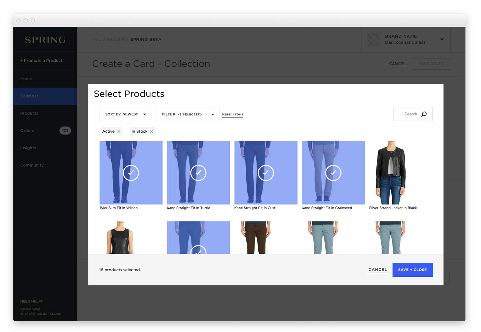
Task: Select the brown pants product thumbnail
Action: [256, 238]
